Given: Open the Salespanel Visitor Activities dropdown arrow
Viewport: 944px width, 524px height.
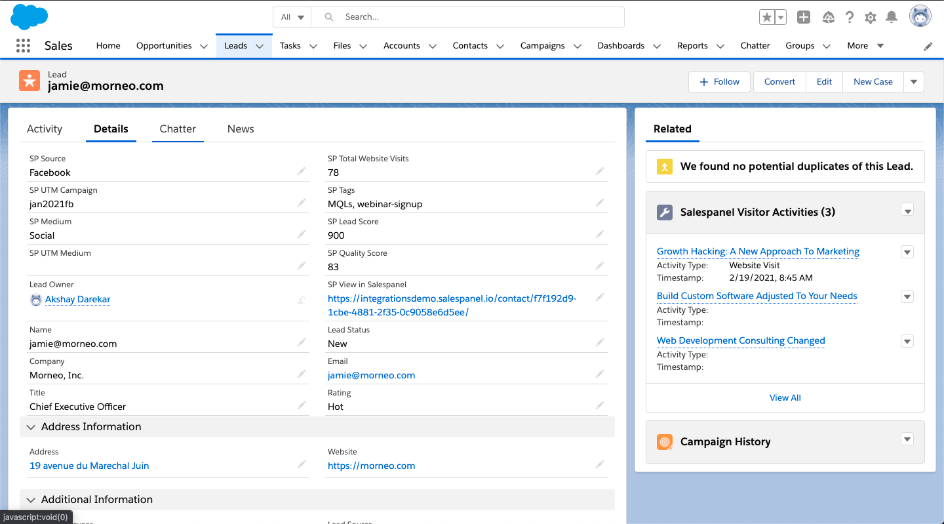Looking at the screenshot, I should [x=907, y=211].
